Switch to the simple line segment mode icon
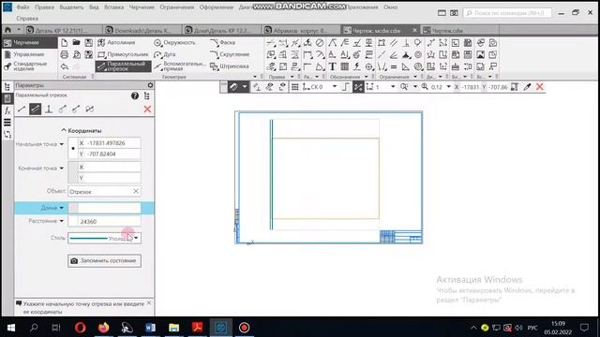The image size is (600, 337). pos(22,110)
